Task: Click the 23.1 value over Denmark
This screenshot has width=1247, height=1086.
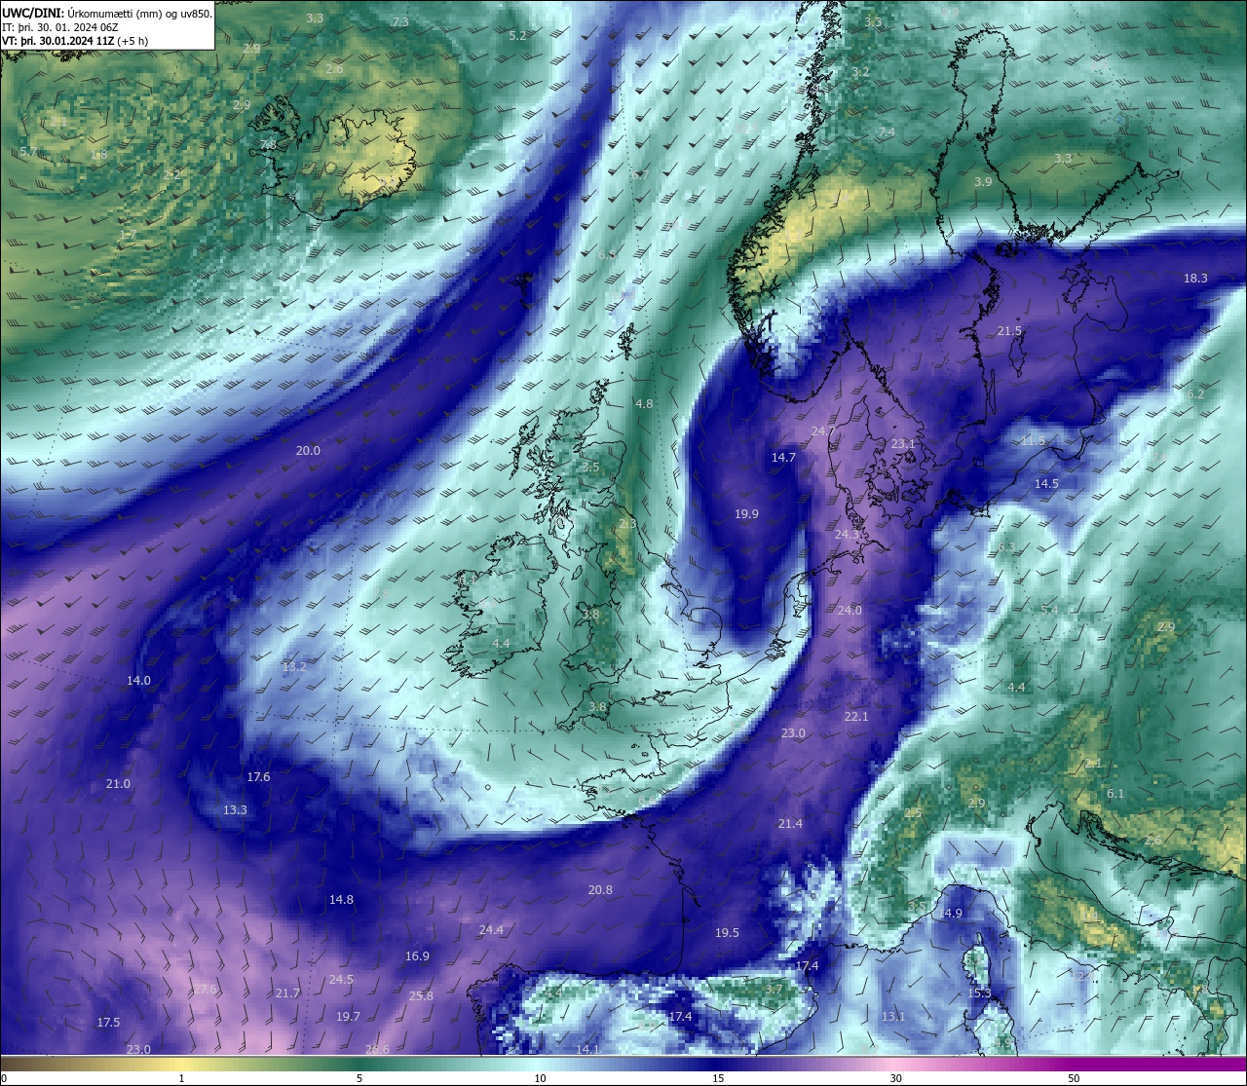Action: coord(903,444)
